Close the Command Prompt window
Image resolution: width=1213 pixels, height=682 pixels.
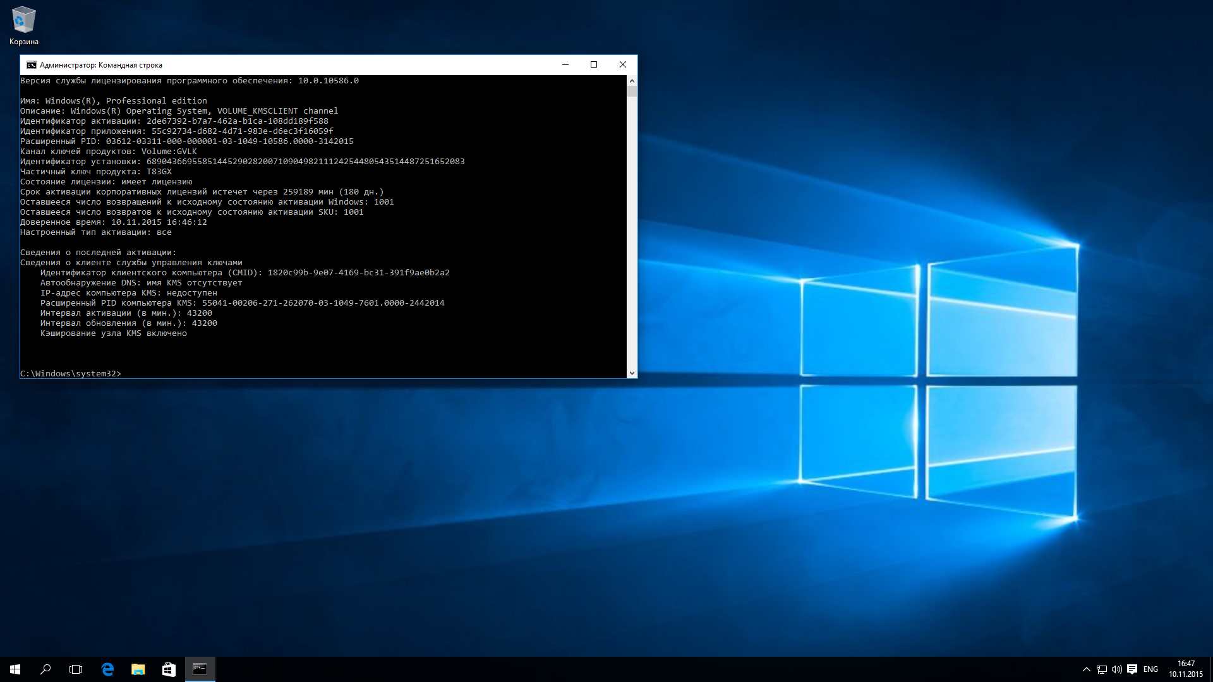(623, 65)
